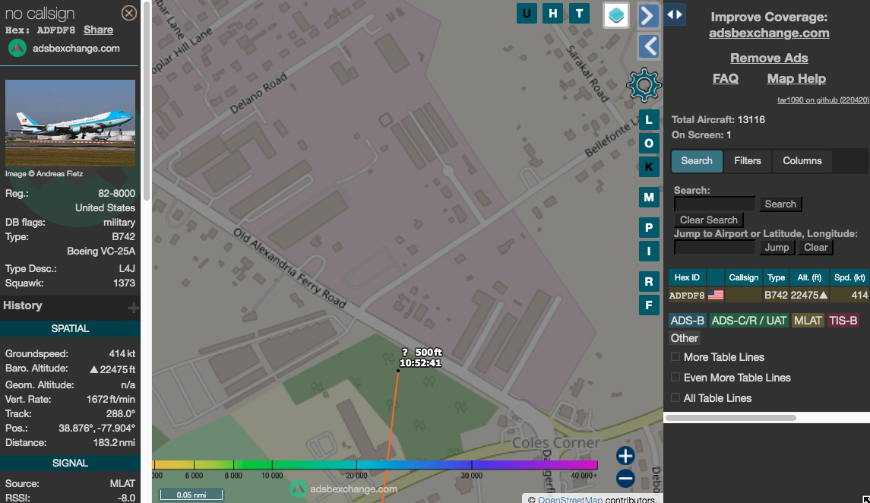Expand the History section with plus

click(133, 307)
